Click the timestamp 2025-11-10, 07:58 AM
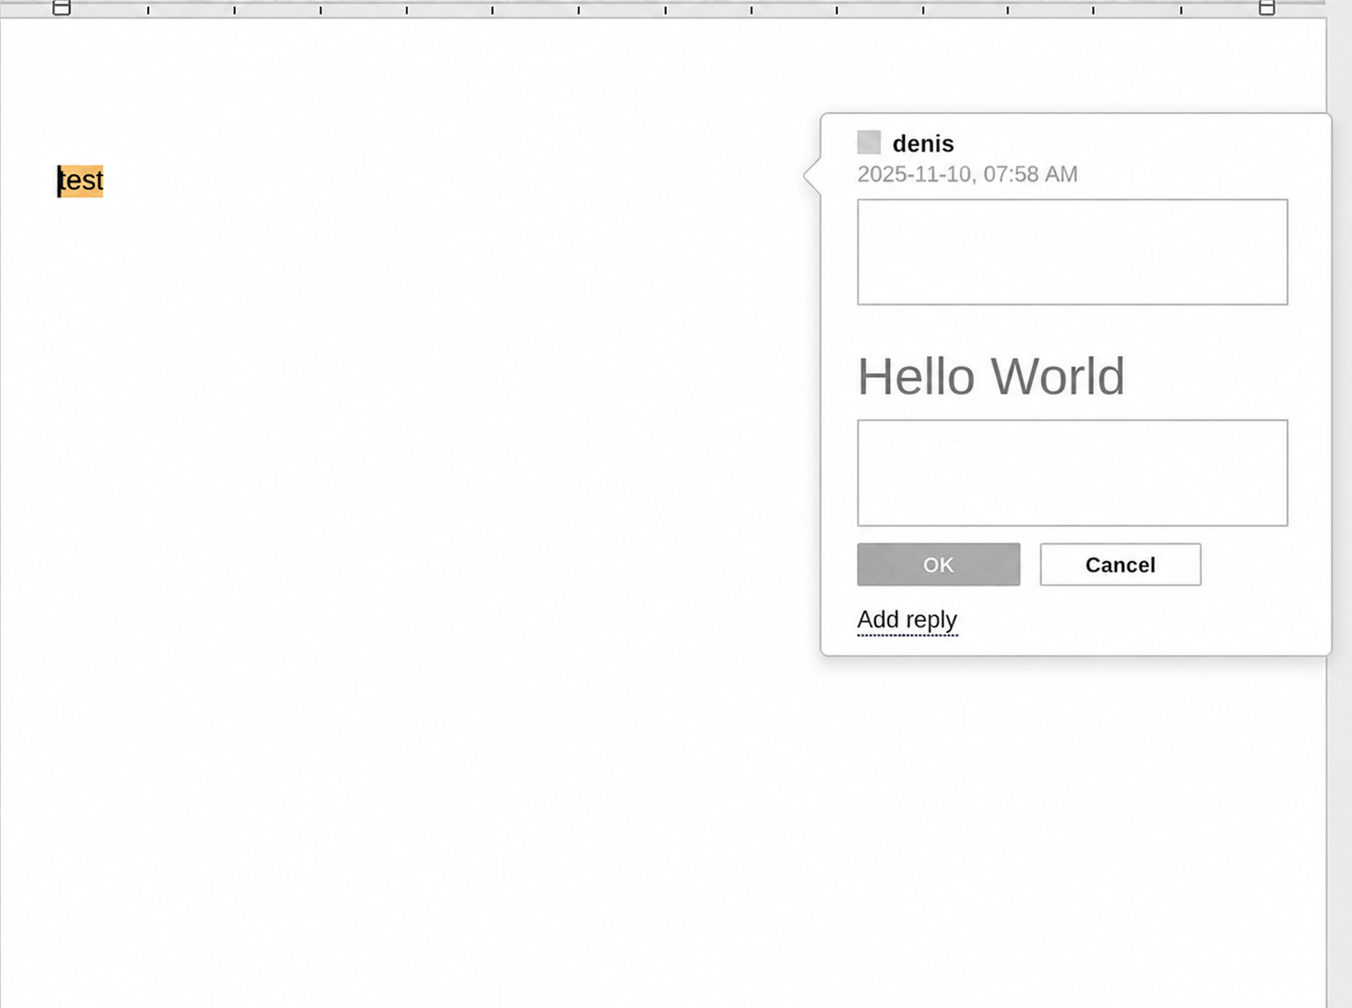Screen dimensions: 1352x1008 [x=967, y=174]
